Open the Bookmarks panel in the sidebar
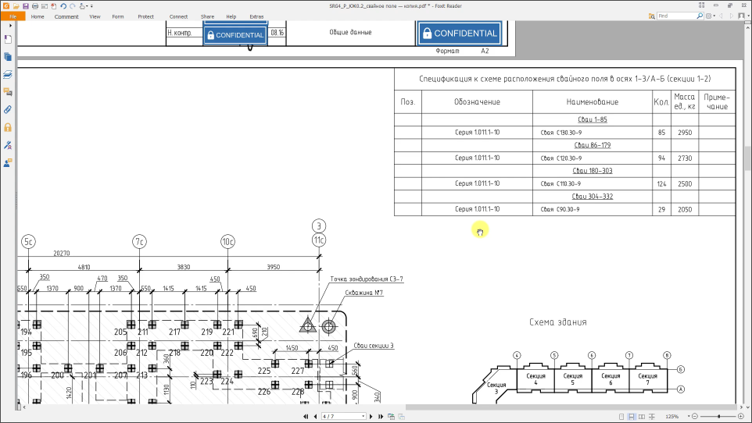 (8, 39)
